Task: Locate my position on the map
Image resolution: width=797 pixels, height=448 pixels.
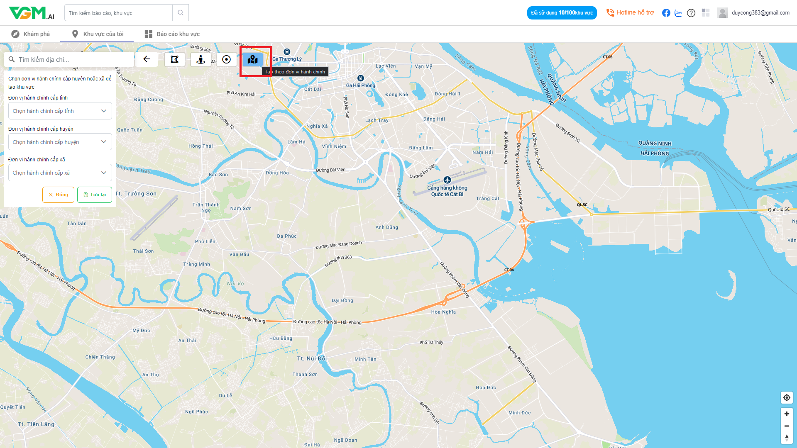Action: click(x=787, y=397)
